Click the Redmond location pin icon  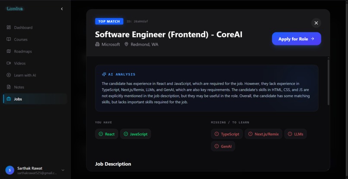pyautogui.click(x=126, y=44)
